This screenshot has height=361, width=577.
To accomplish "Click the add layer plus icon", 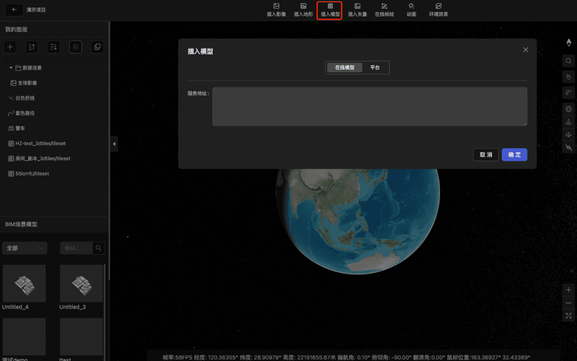I will [10, 47].
